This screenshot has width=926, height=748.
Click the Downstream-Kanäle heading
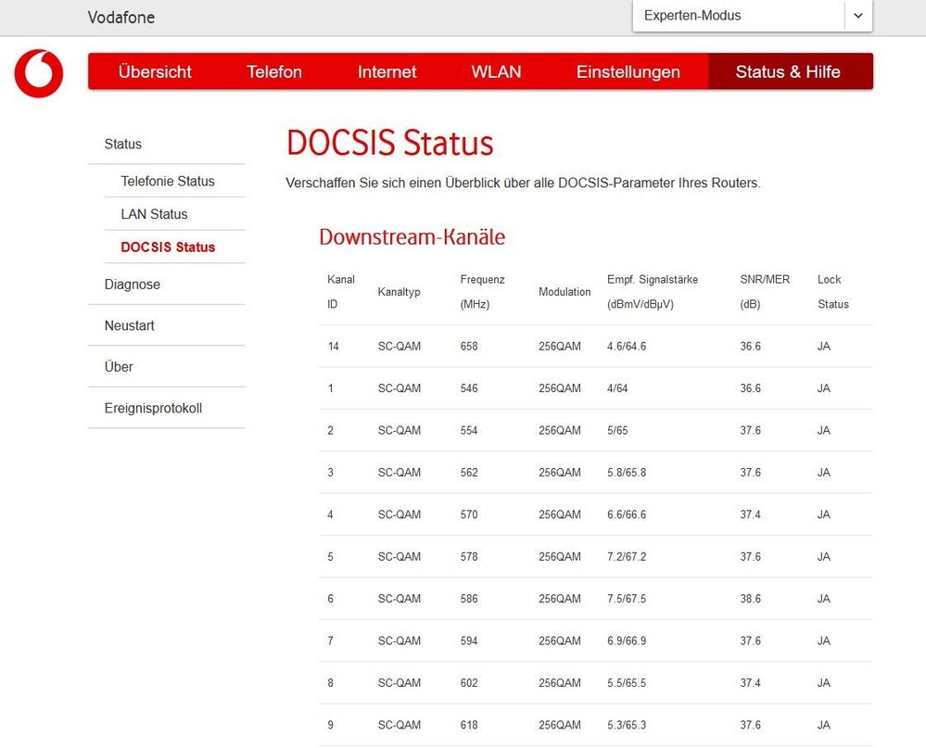tap(412, 237)
